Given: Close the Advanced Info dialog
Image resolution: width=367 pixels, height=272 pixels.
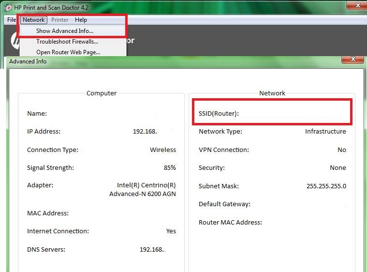Looking at the screenshot, I should (353, 59).
